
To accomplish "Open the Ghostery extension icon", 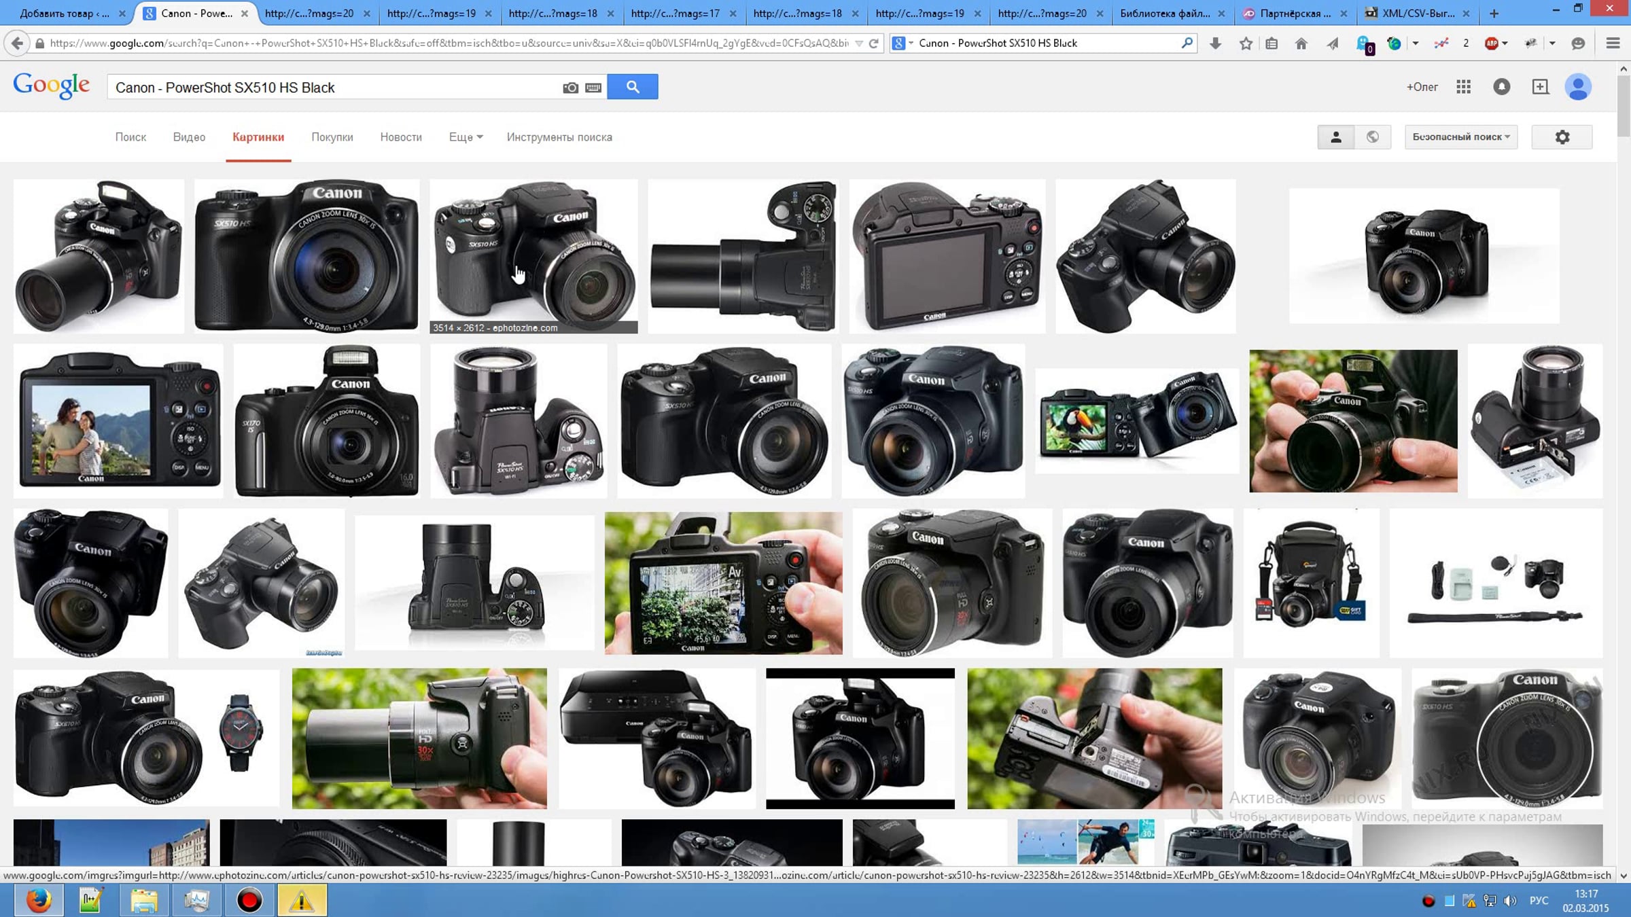I will tap(1364, 45).
